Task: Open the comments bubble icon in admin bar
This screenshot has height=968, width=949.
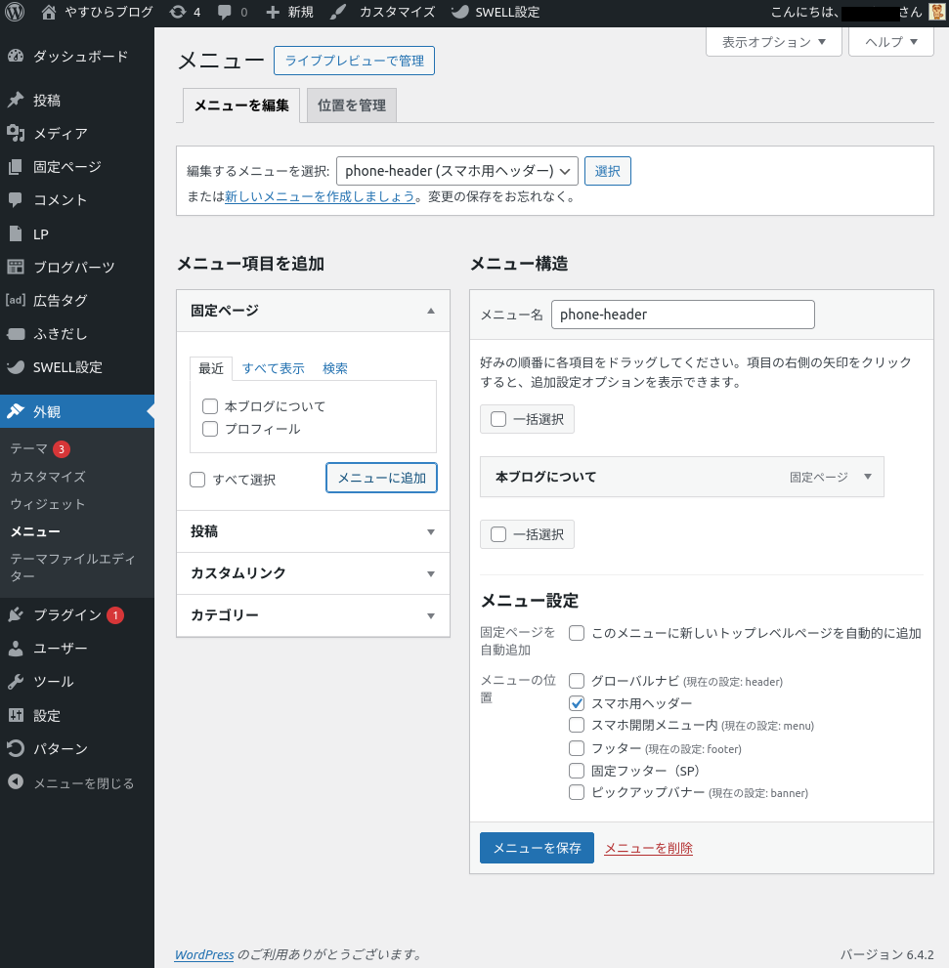Action: click(225, 12)
